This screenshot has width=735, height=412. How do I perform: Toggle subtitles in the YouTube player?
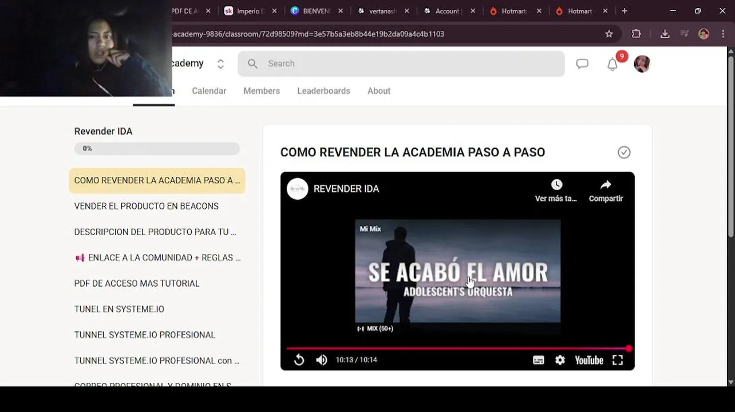[539, 360]
